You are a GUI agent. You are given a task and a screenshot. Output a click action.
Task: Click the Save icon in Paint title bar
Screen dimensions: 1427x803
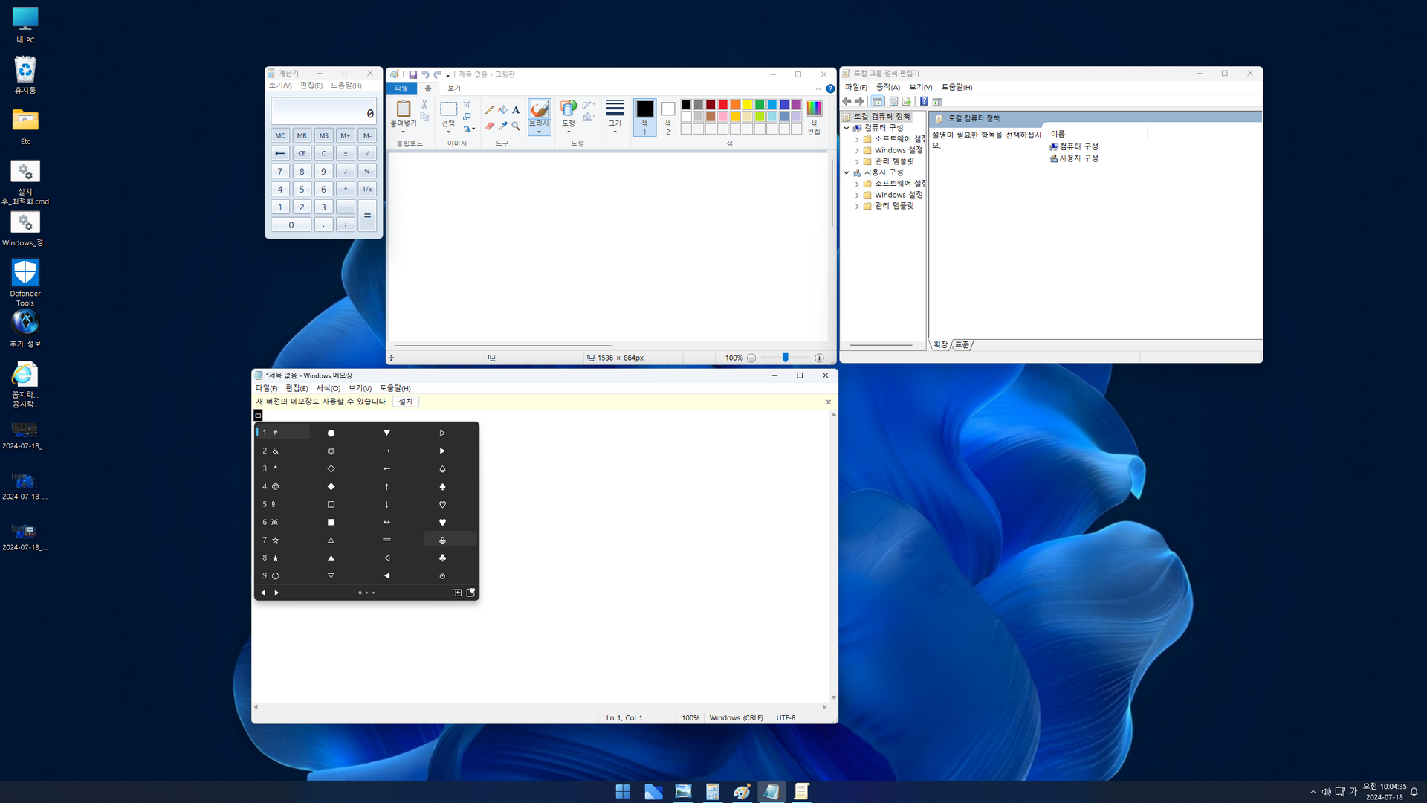[412, 74]
